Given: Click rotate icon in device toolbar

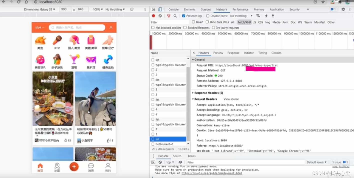Looking at the screenshot, I should pos(132,9).
